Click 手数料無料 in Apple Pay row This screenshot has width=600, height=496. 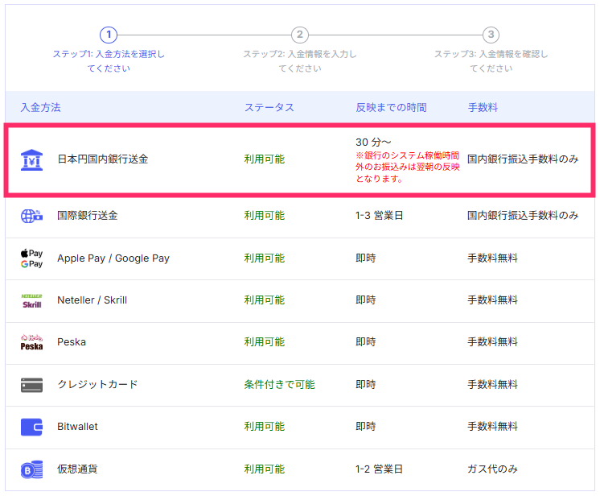(x=492, y=258)
